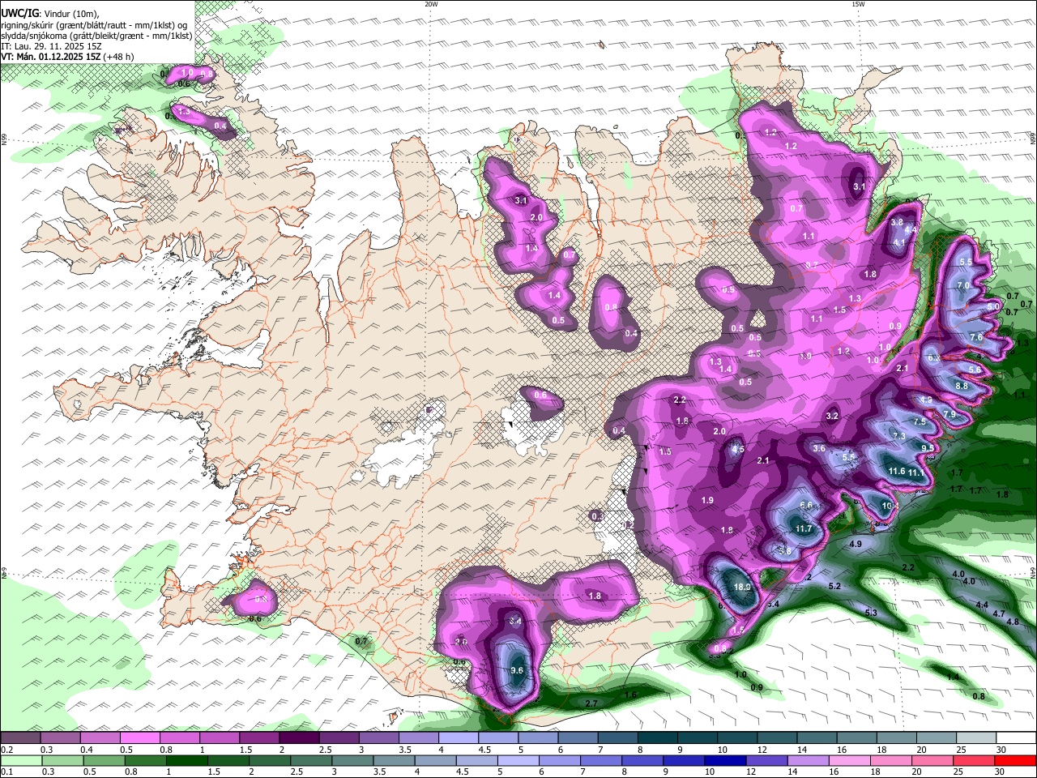The width and height of the screenshot is (1037, 778).
Task: Click the 'IT: Lau. 29. 11. 2025 15Z' line
Action: pyautogui.click(x=51, y=46)
